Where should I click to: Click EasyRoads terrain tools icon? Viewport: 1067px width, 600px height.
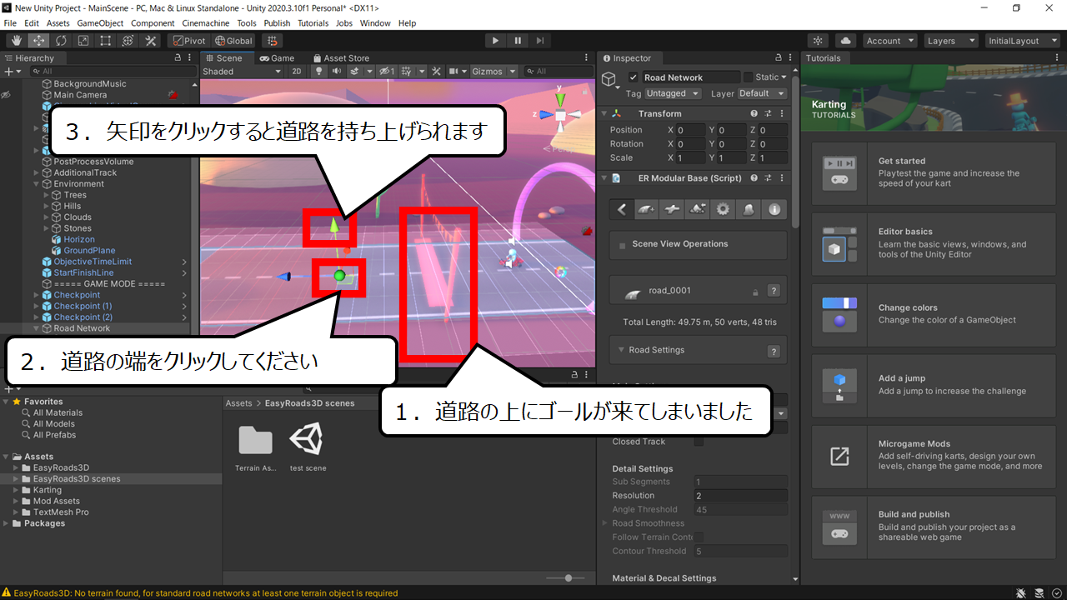pos(698,209)
